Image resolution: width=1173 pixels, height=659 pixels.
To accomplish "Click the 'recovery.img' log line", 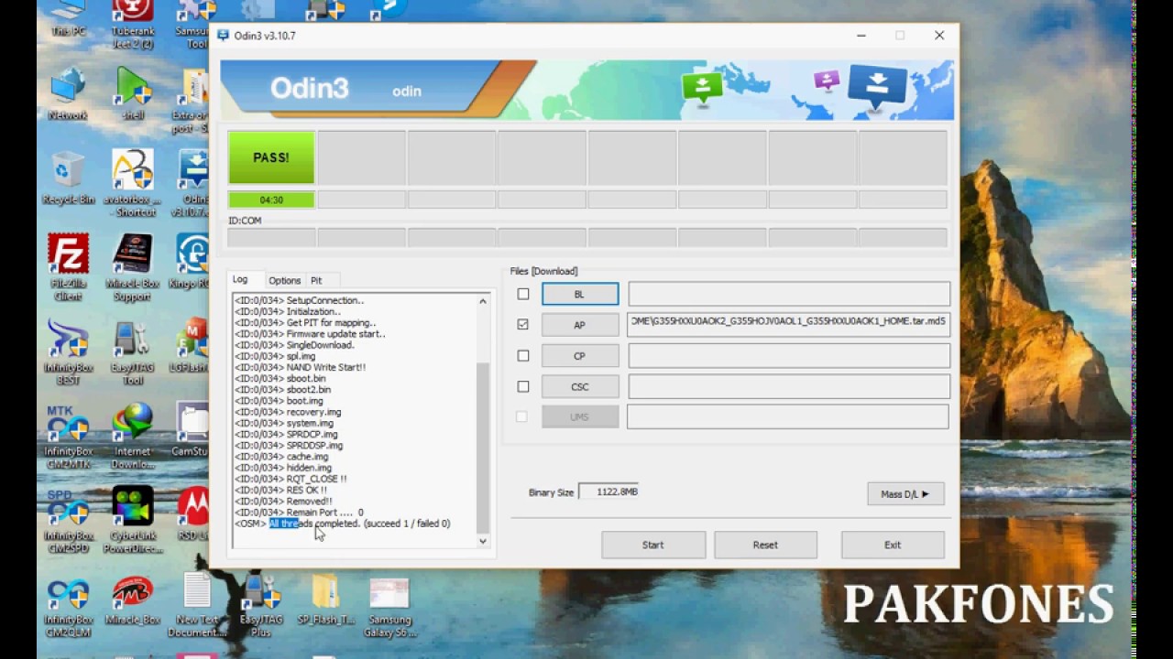I will click(288, 412).
